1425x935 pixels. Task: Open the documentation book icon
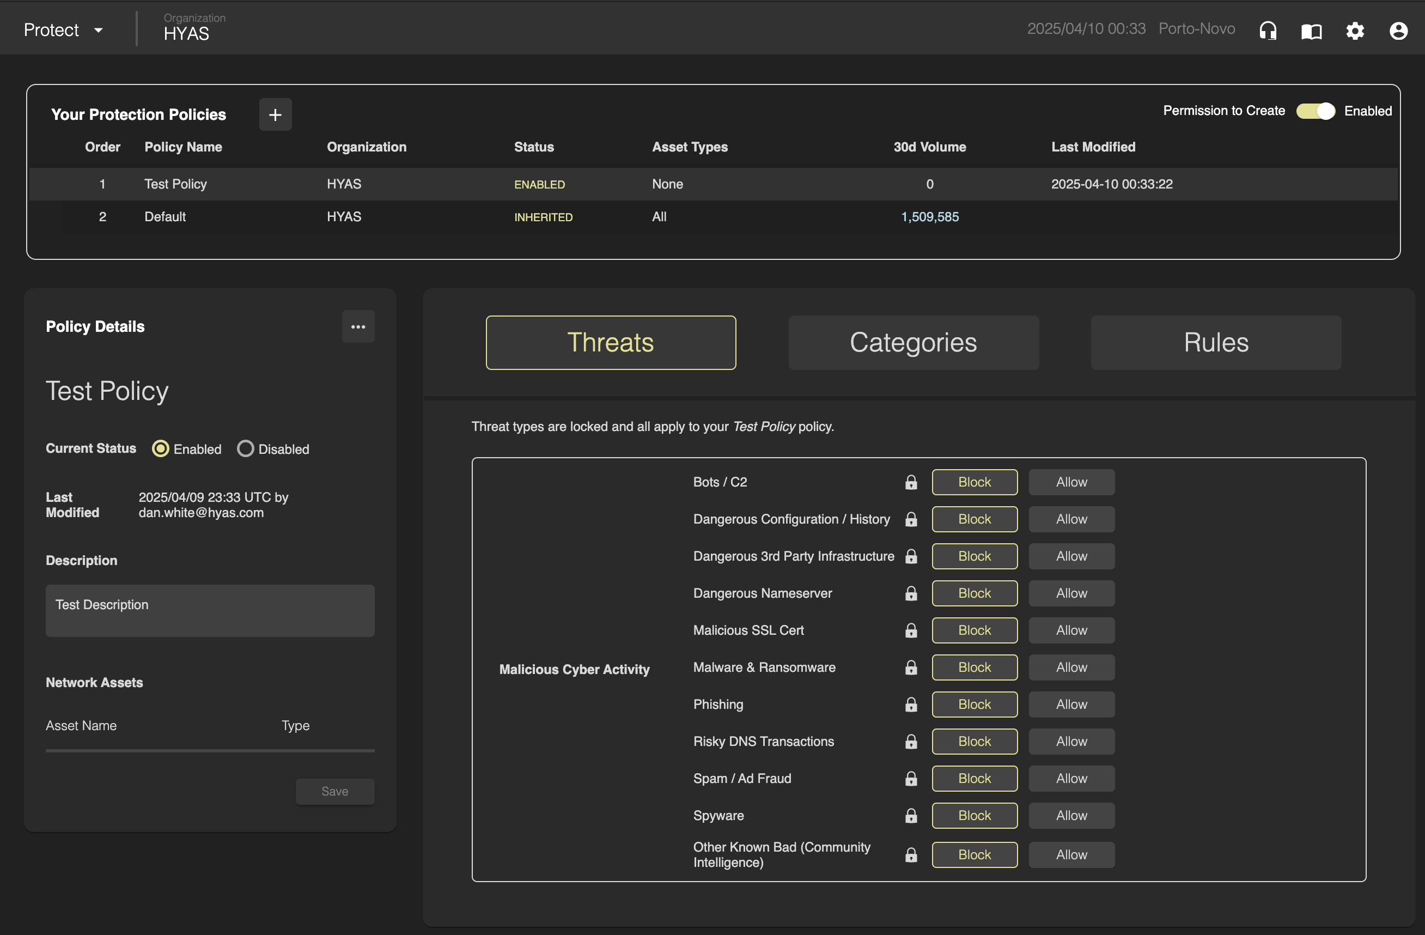(1311, 31)
